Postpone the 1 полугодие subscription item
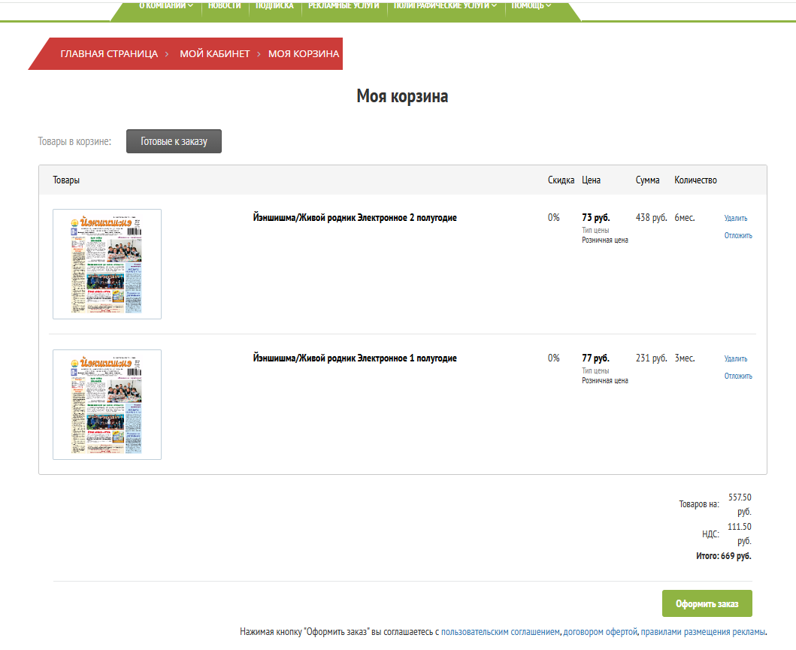Image resolution: width=796 pixels, height=650 pixels. [737, 376]
